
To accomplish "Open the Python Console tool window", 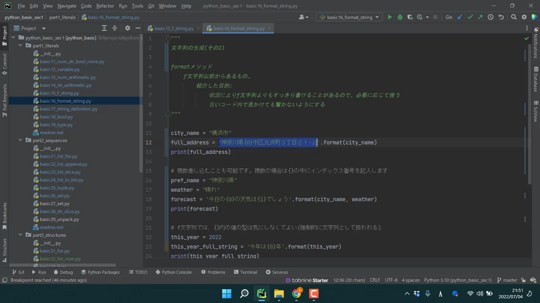I will tap(174, 272).
